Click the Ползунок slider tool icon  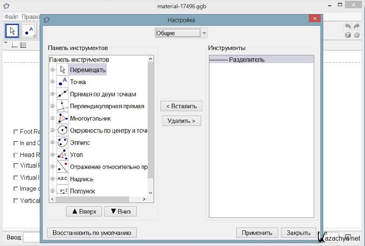[63, 191]
